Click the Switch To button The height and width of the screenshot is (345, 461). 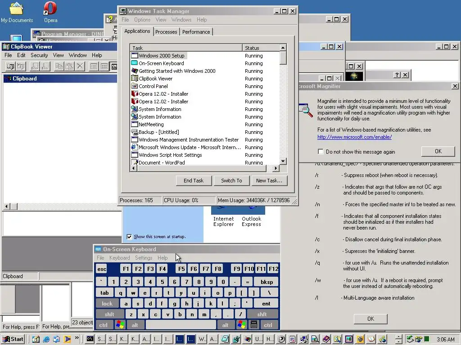click(x=231, y=181)
